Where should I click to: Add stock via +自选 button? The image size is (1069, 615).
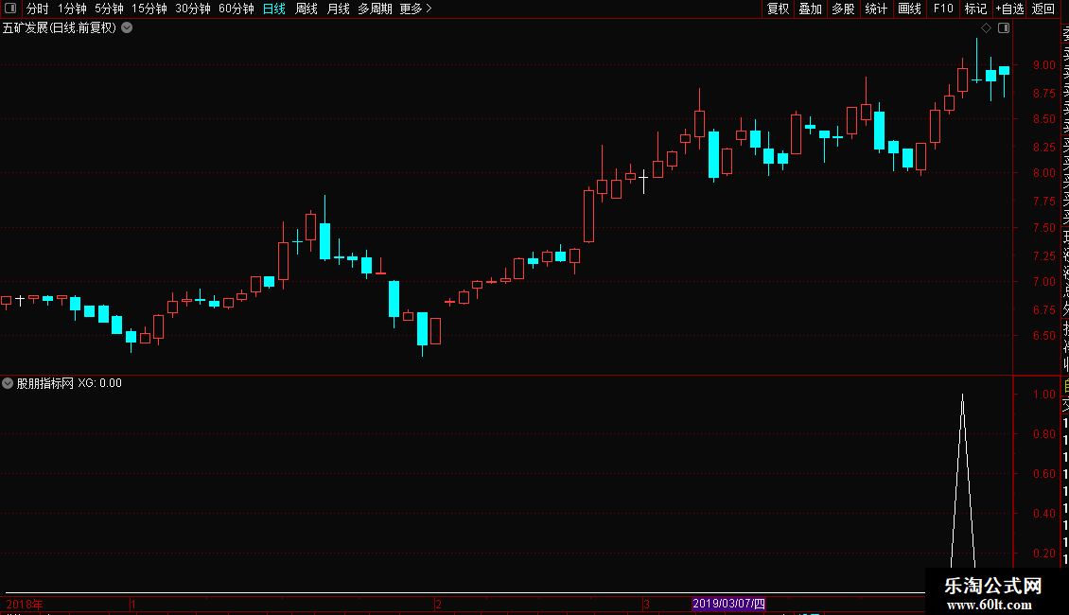click(1009, 9)
